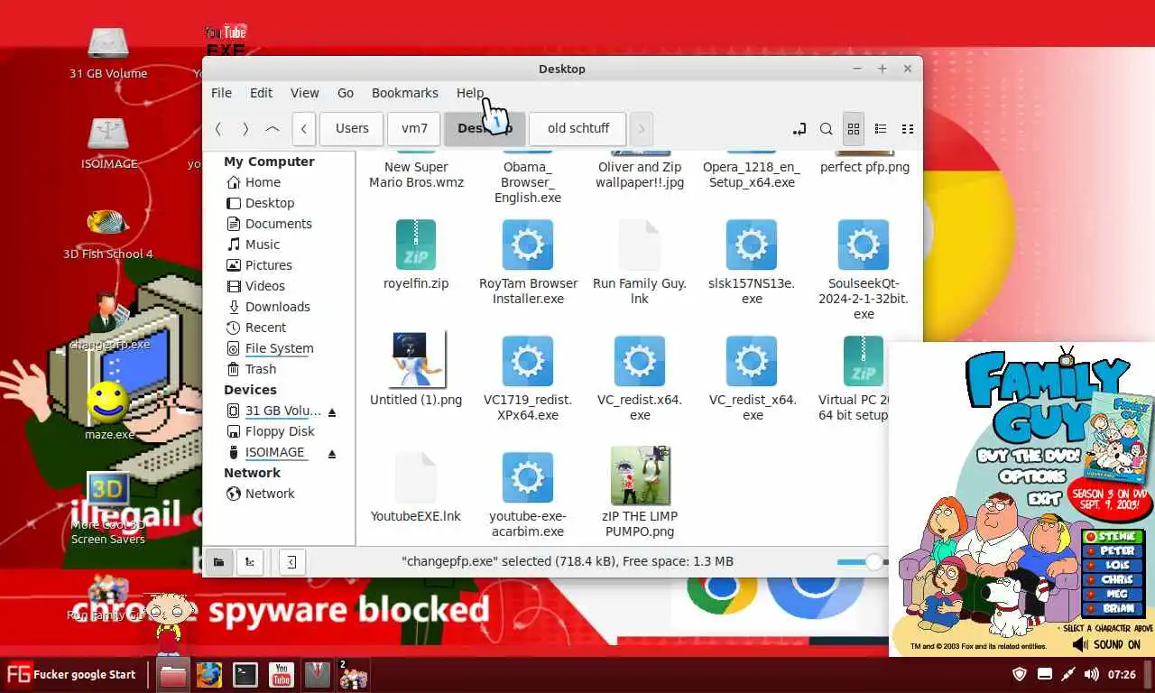Viewport: 1155px width, 693px height.
Task: Jump to vm7 in the path bar
Action: (414, 129)
